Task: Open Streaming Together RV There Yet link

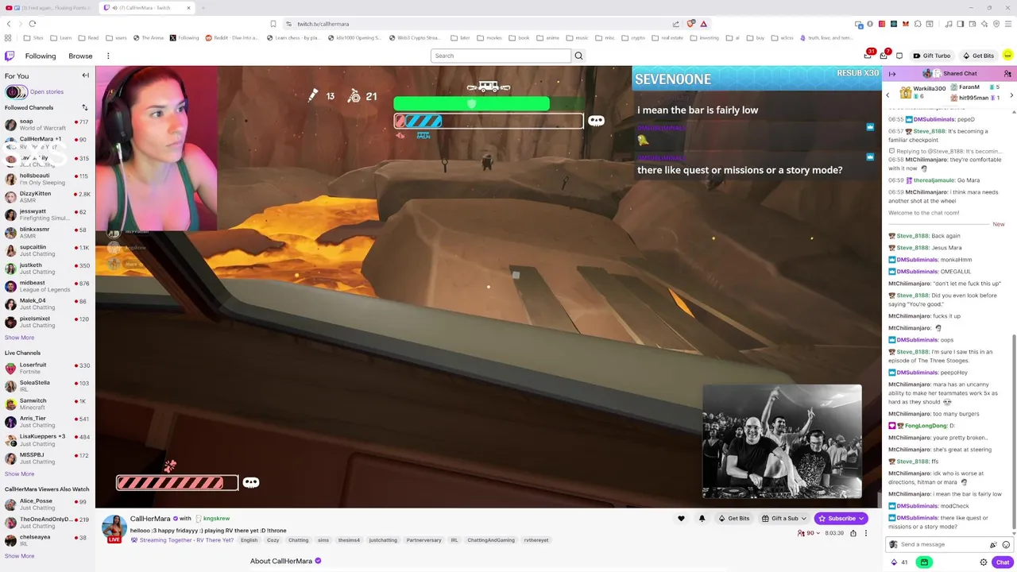Action: [x=183, y=540]
